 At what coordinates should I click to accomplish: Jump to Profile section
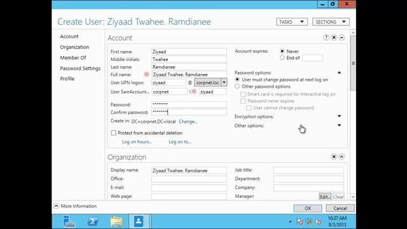coord(67,79)
